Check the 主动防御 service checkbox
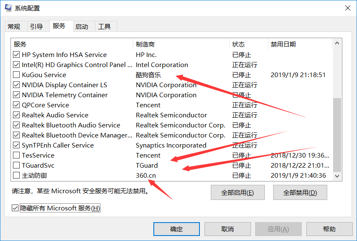 [16, 175]
